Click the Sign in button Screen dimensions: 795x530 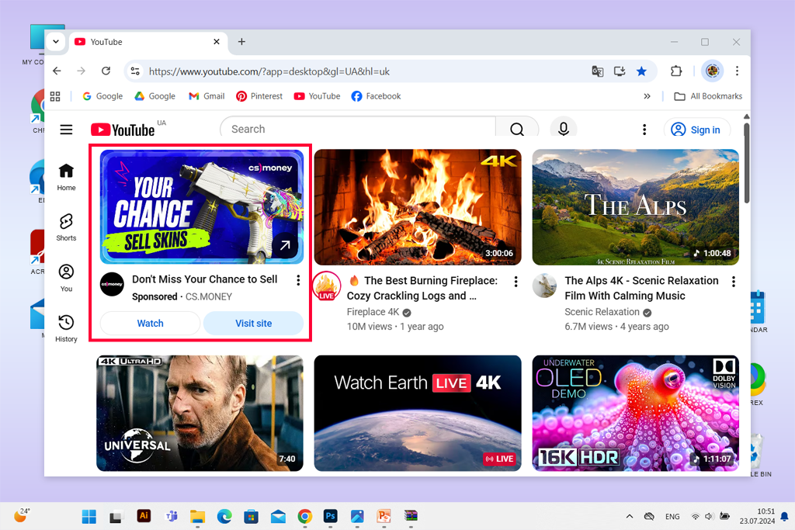(697, 130)
